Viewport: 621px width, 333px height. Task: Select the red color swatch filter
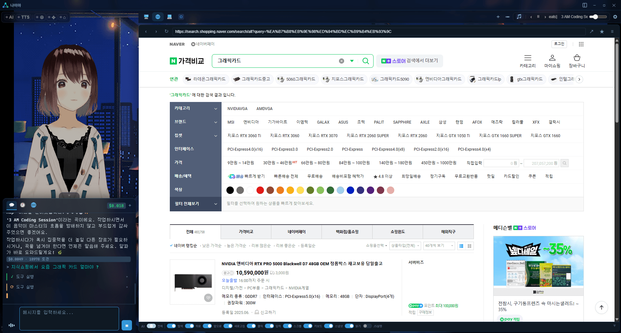[x=260, y=190]
